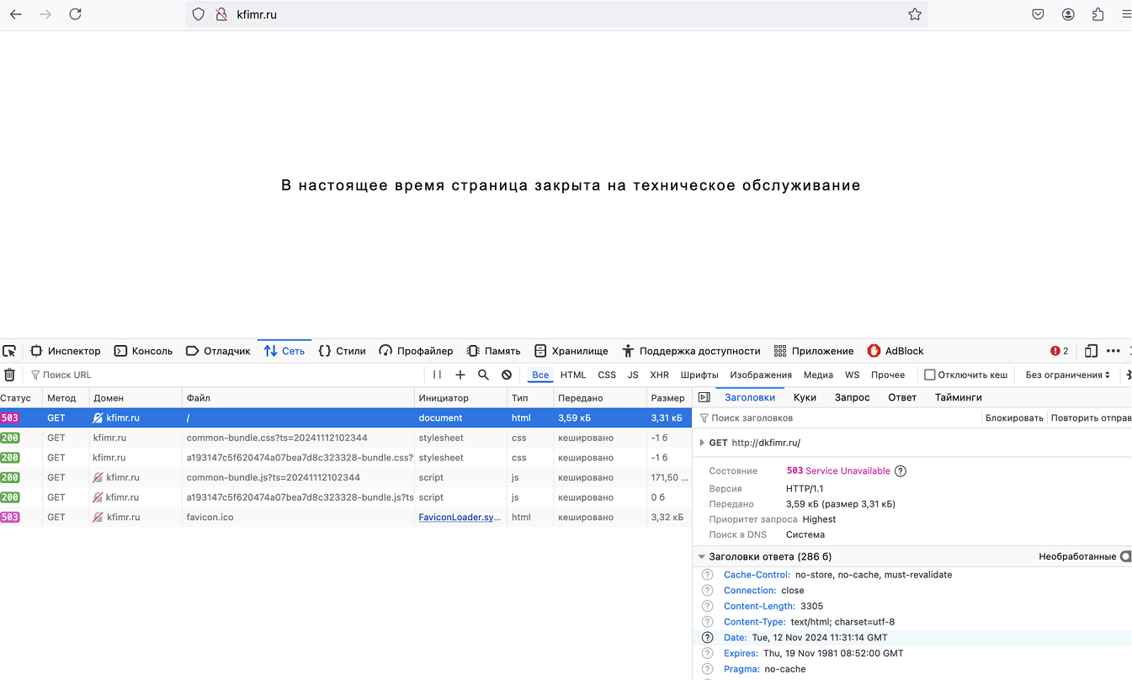1132x680 pixels.
Task: Toggle responsive design mode icon
Action: click(x=1091, y=351)
